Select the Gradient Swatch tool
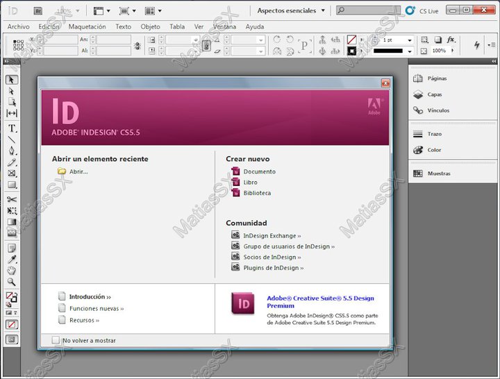Viewport: 500px width, 379px height. 12,222
